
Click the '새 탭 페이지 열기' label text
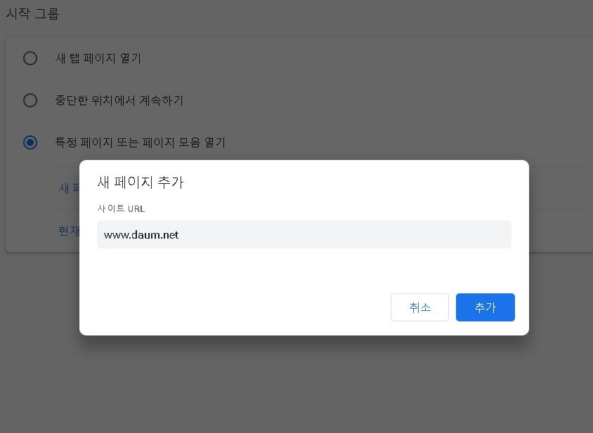pyautogui.click(x=98, y=58)
